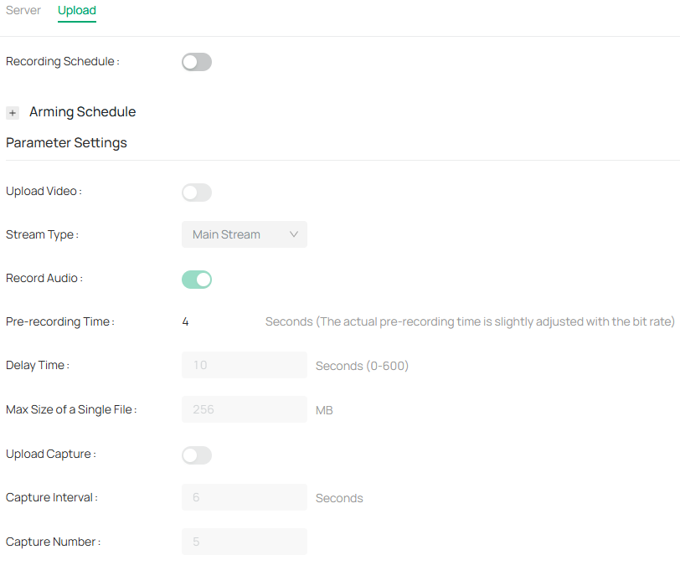
Task: Click the chevron arrow beside Main Stream
Action: pos(294,234)
